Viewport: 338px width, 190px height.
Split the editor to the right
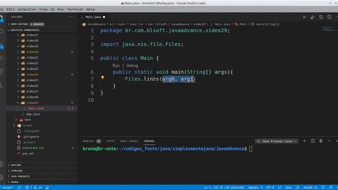click(329, 17)
